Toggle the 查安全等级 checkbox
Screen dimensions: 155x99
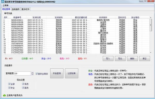pos(37,73)
